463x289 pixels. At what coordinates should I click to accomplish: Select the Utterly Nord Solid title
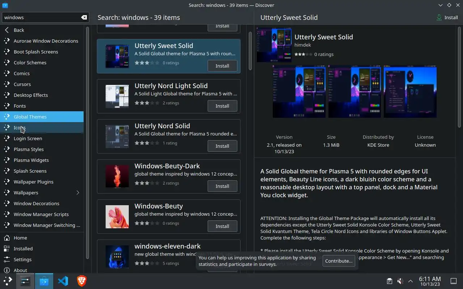click(162, 126)
